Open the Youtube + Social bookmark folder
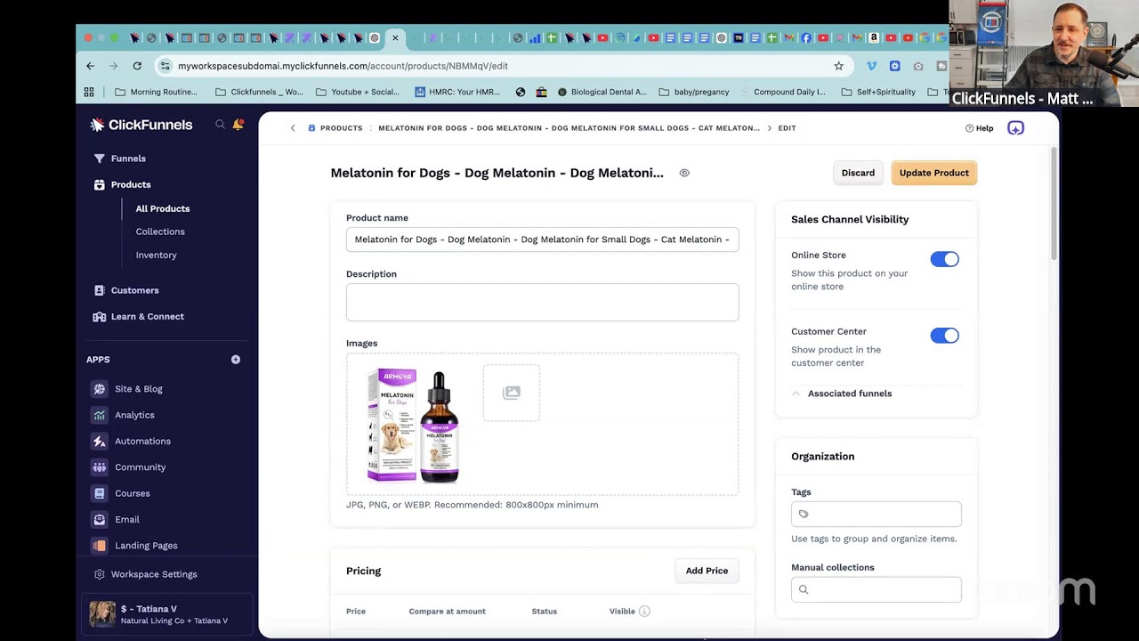 [357, 92]
